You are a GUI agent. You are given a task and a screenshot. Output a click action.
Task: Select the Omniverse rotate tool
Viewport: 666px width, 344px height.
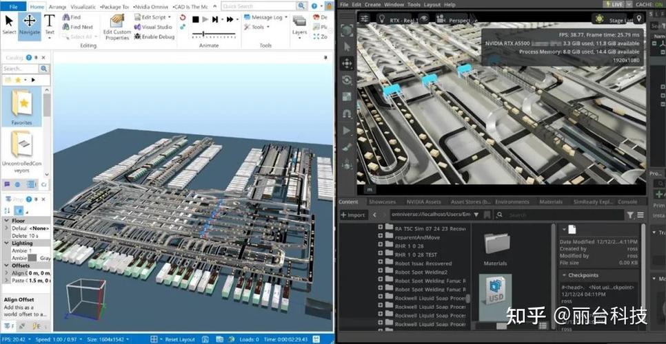coord(347,80)
